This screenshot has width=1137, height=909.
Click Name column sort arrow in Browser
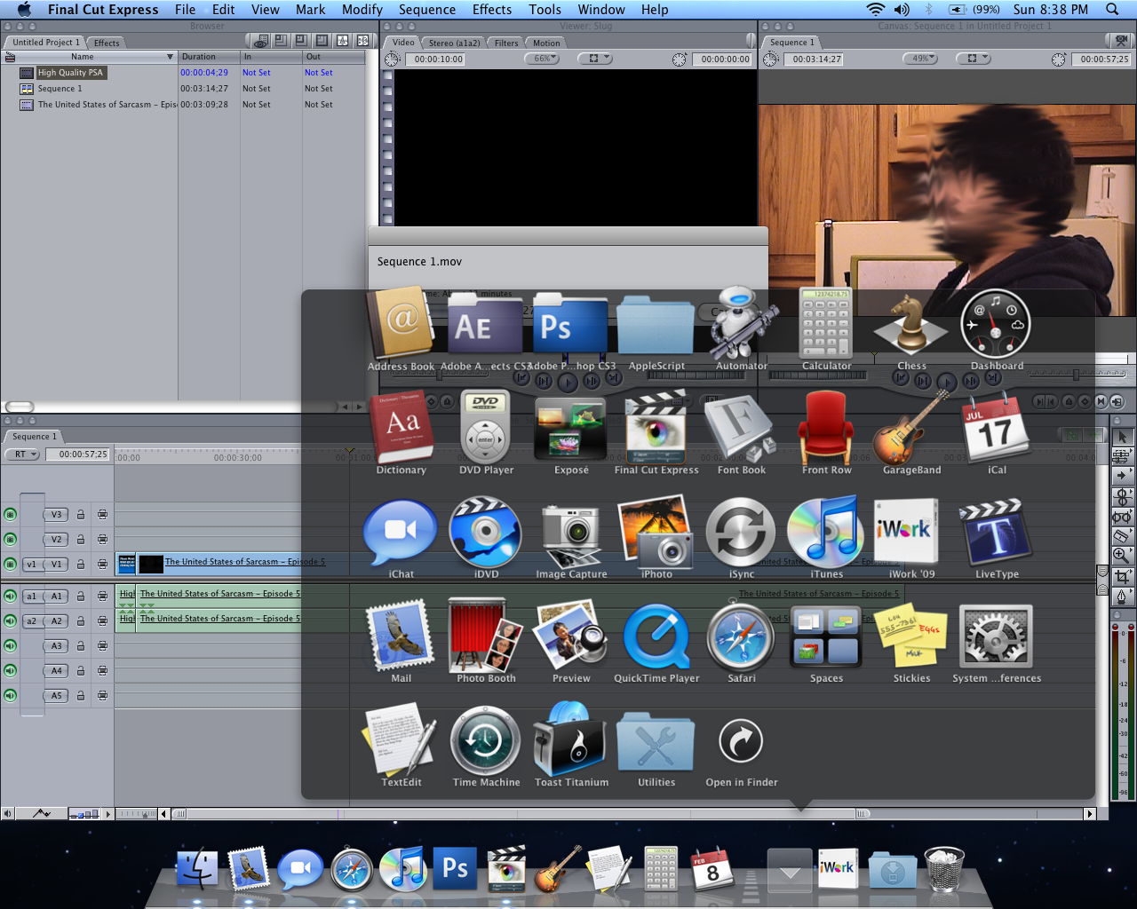pyautogui.click(x=170, y=57)
